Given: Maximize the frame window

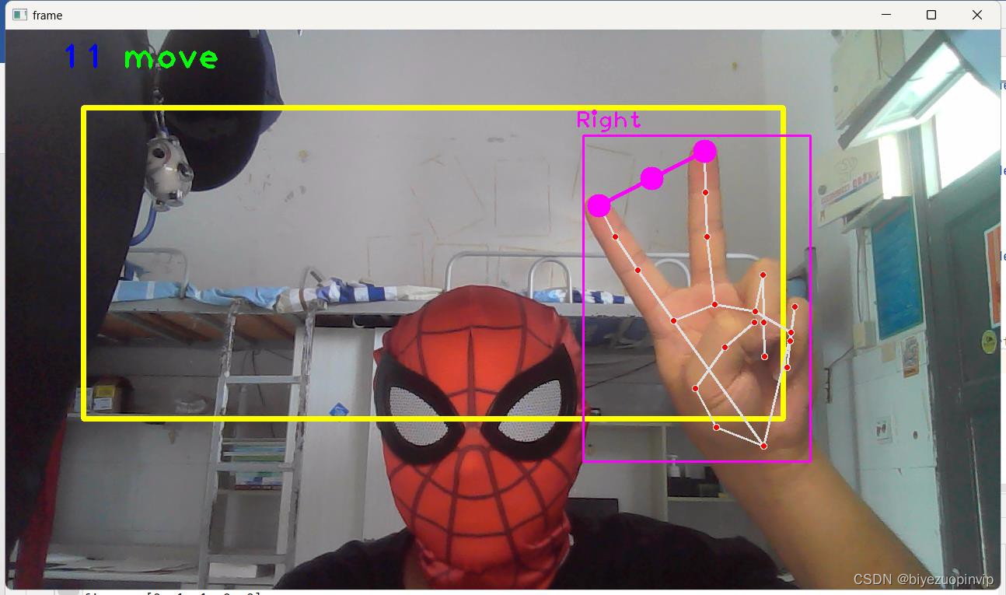Looking at the screenshot, I should (931, 15).
